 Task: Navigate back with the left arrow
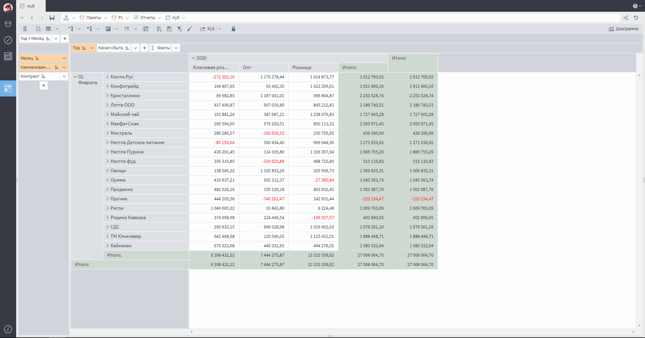tap(32, 18)
